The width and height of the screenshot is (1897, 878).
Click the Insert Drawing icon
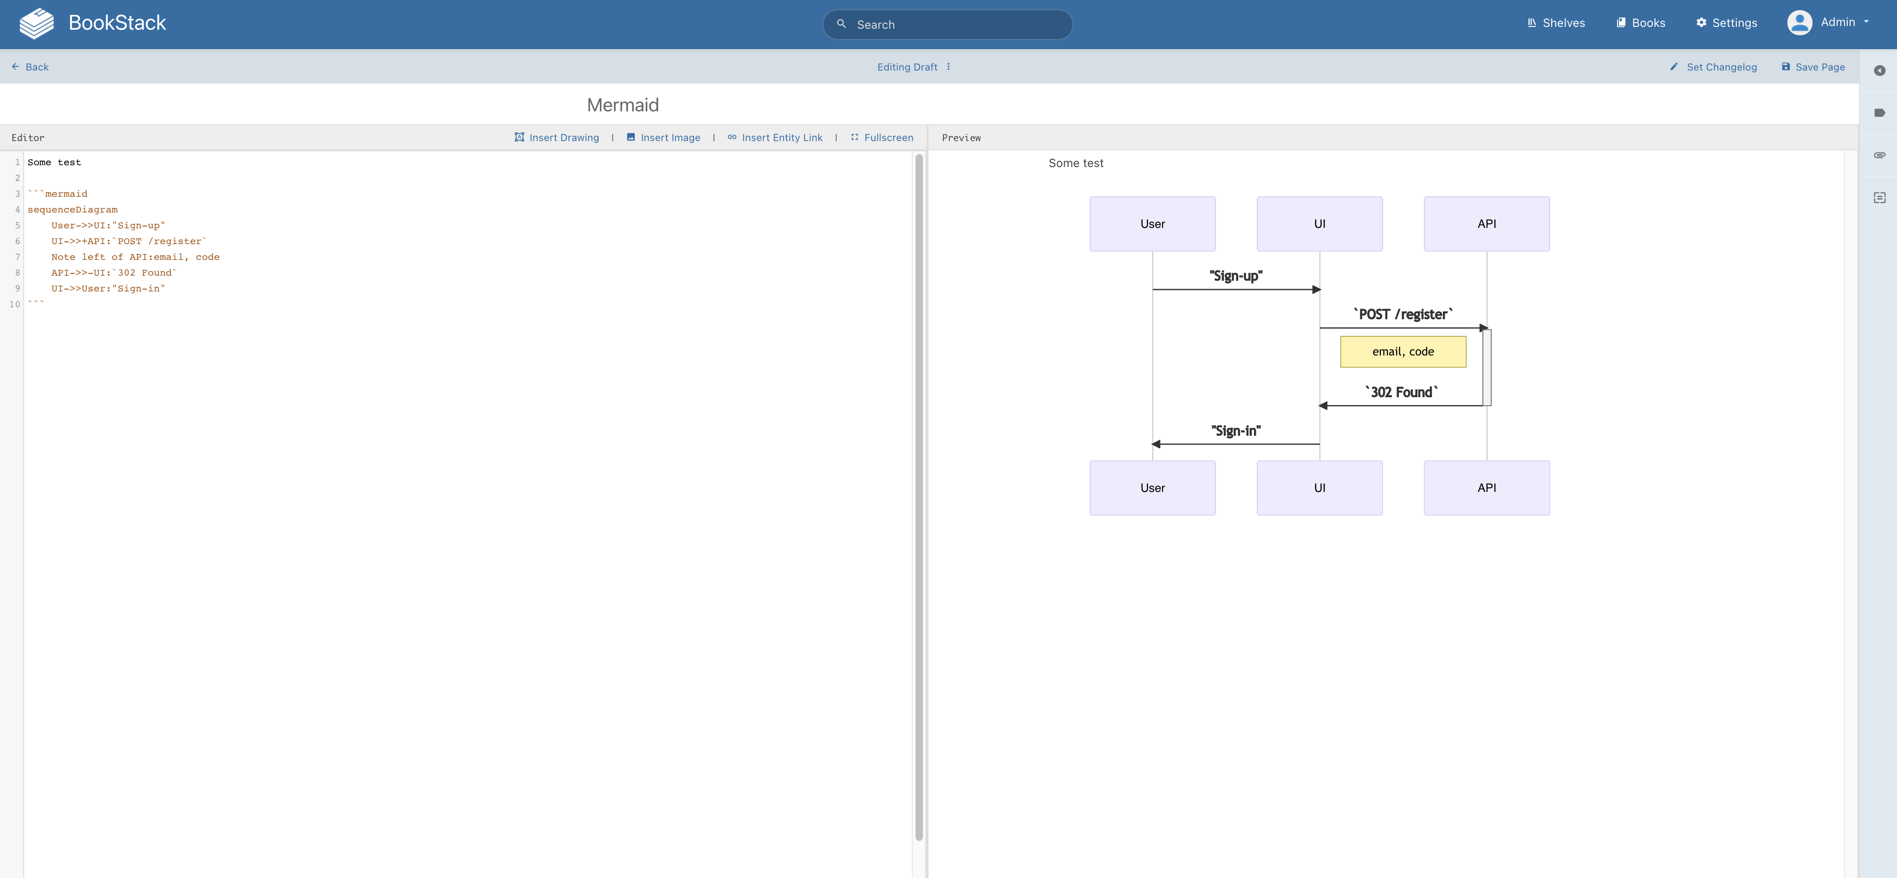[x=519, y=137]
